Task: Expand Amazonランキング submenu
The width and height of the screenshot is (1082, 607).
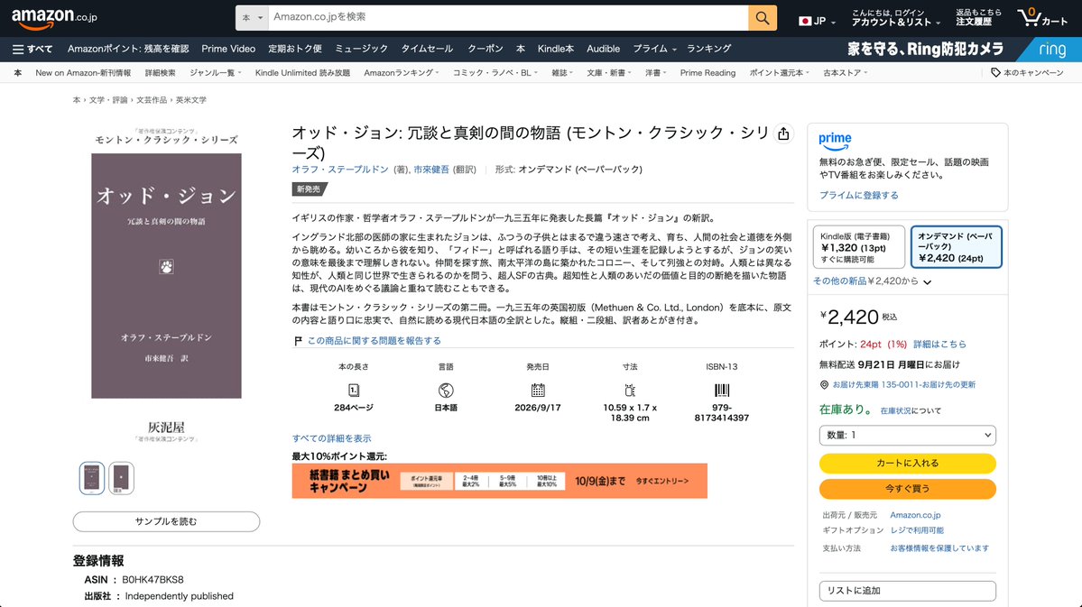Action: click(401, 72)
